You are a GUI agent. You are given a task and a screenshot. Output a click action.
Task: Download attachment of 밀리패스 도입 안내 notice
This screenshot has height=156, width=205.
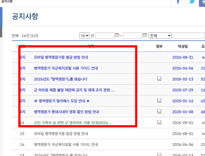[159, 100]
